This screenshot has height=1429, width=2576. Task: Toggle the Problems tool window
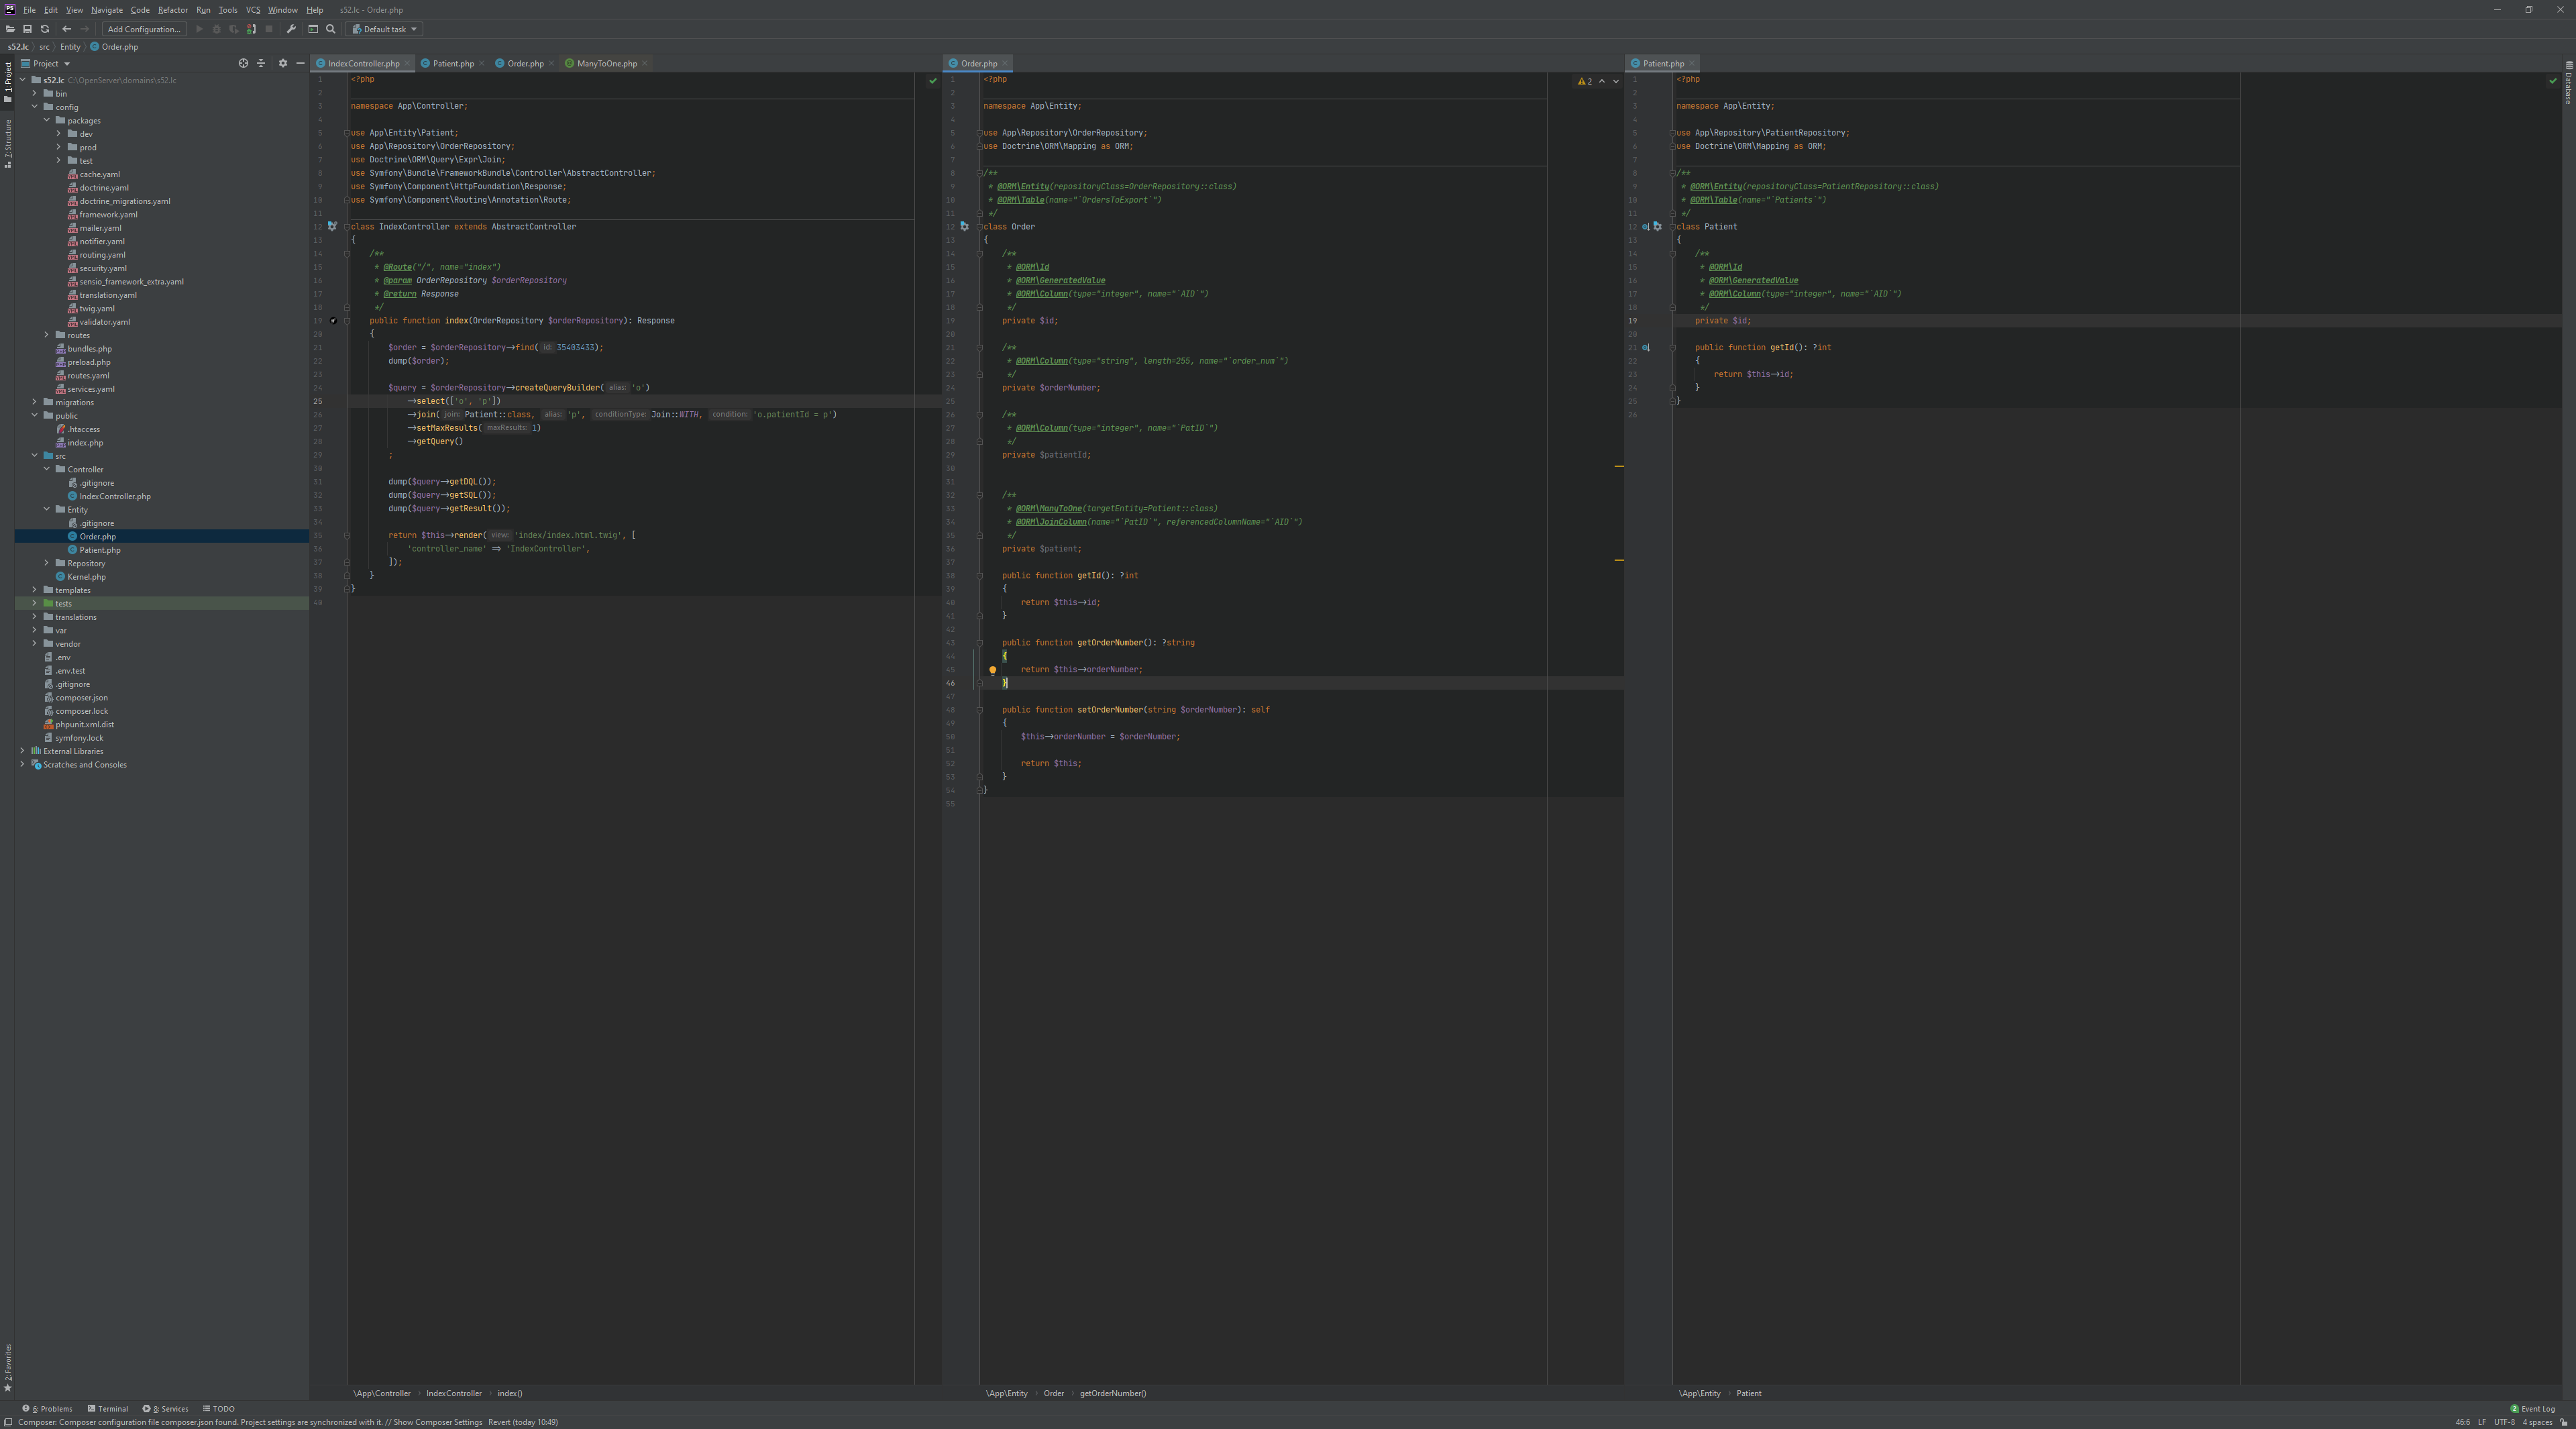coord(48,1408)
